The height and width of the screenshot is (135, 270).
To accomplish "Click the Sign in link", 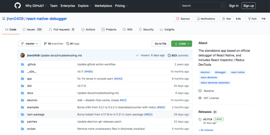I will [234, 6].
